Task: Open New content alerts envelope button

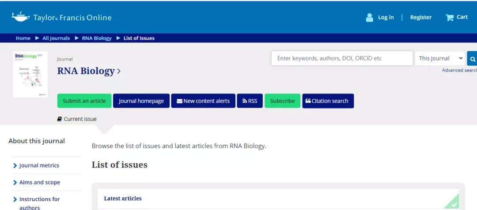Action: [x=203, y=101]
